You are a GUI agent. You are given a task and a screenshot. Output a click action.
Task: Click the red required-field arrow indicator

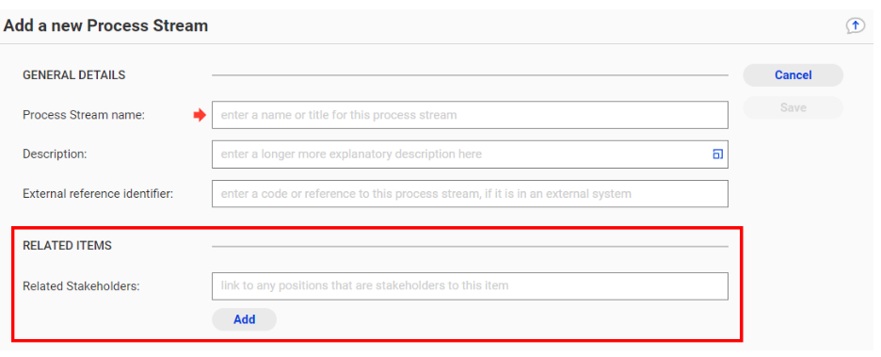200,115
